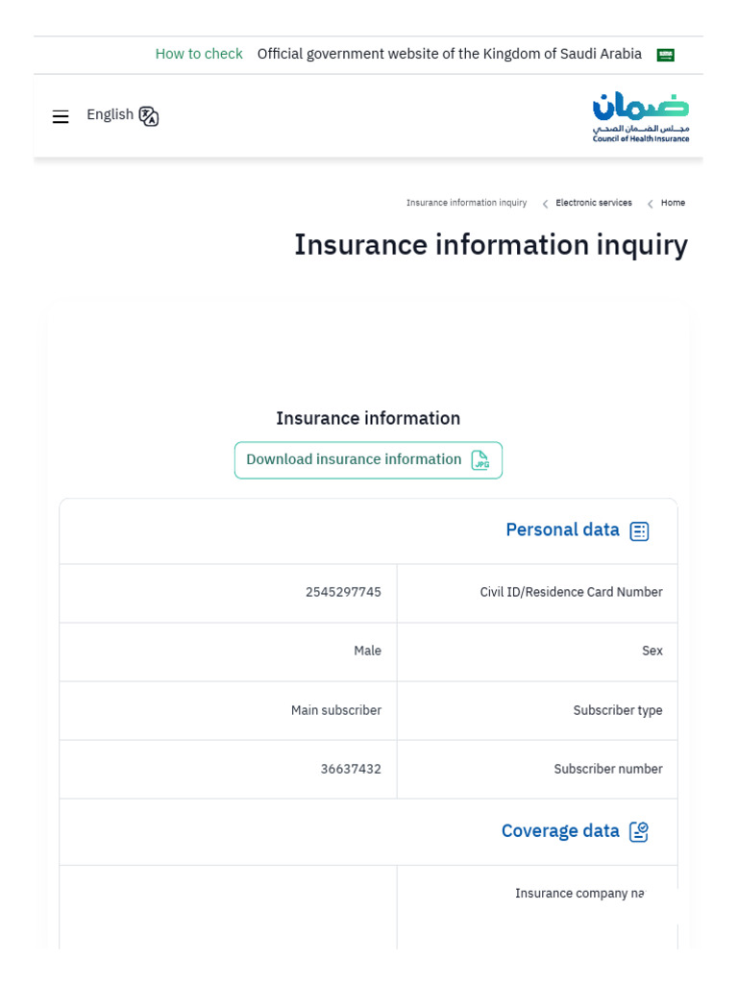Image resolution: width=738 pixels, height=984 pixels.
Task: Select the Sex label cell
Action: click(x=537, y=652)
